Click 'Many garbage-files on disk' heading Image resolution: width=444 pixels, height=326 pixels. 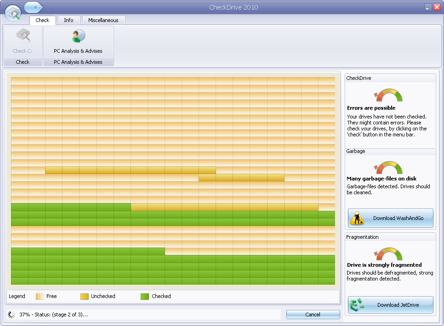pyautogui.click(x=381, y=179)
